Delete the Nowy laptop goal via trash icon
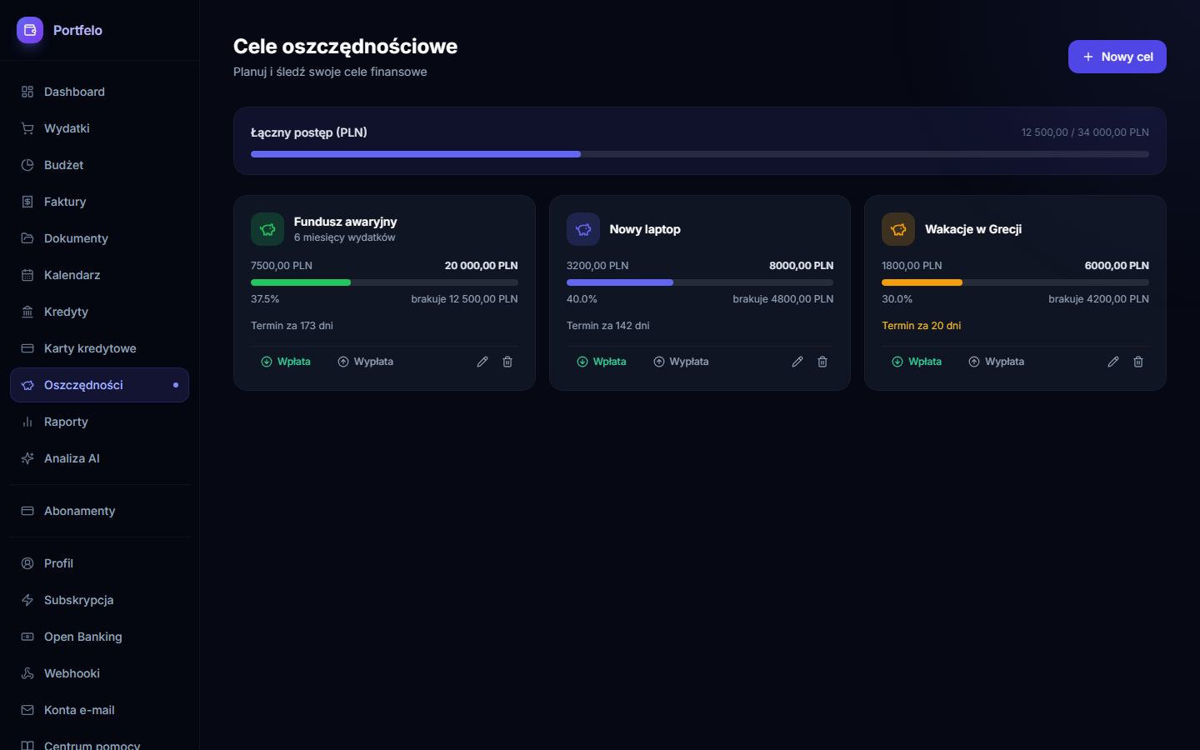1200x750 pixels. click(822, 362)
